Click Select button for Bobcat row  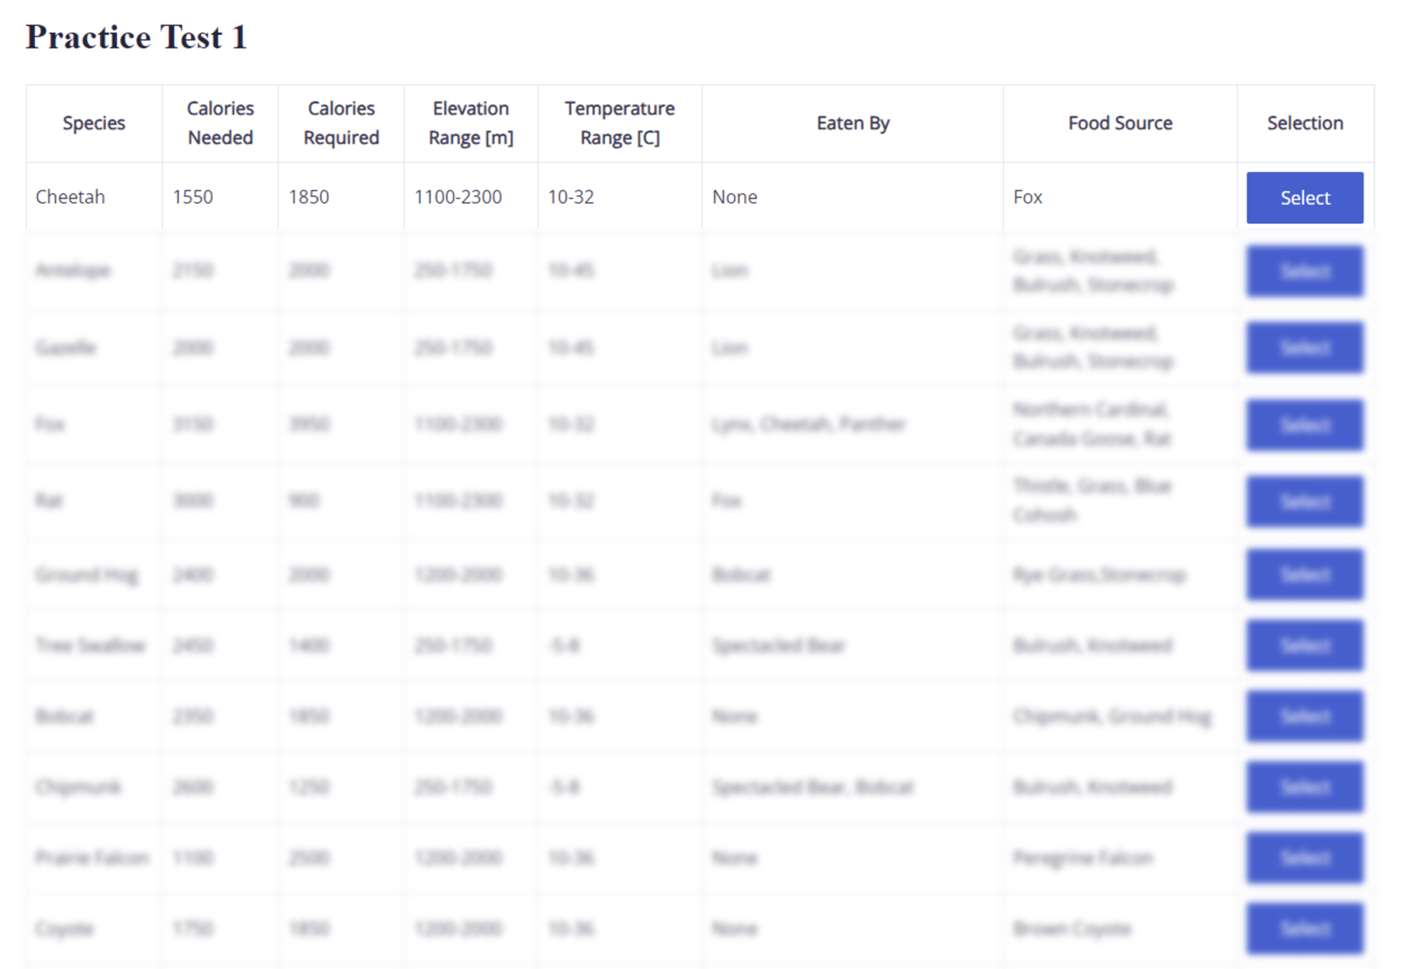pyautogui.click(x=1304, y=716)
